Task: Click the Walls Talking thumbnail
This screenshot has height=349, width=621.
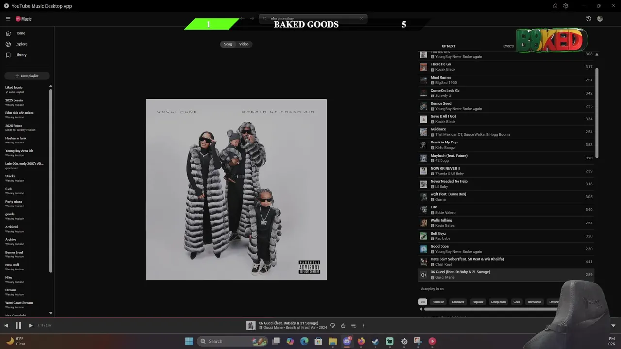Action: [424, 223]
